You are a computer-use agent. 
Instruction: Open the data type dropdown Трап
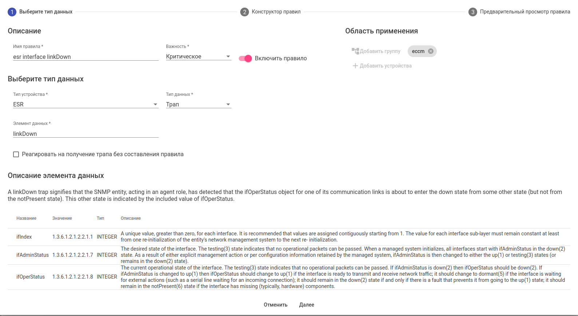pyautogui.click(x=198, y=105)
